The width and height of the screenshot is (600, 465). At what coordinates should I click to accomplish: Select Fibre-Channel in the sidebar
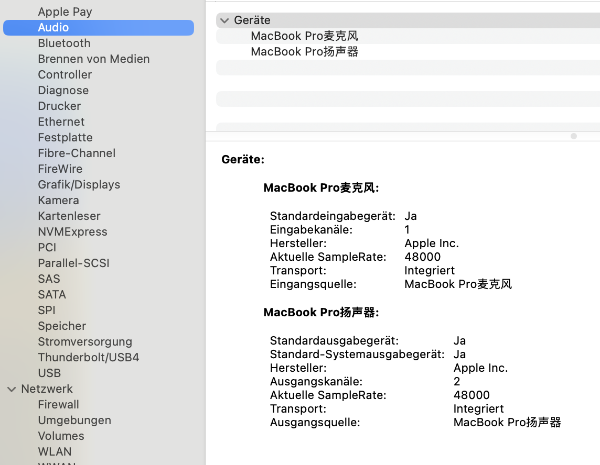click(x=77, y=153)
